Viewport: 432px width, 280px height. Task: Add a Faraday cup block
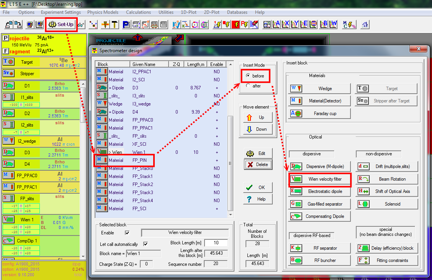(320, 114)
